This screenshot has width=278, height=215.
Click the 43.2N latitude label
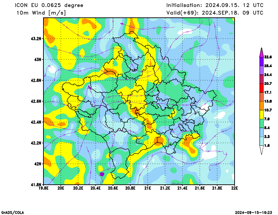click(36, 39)
